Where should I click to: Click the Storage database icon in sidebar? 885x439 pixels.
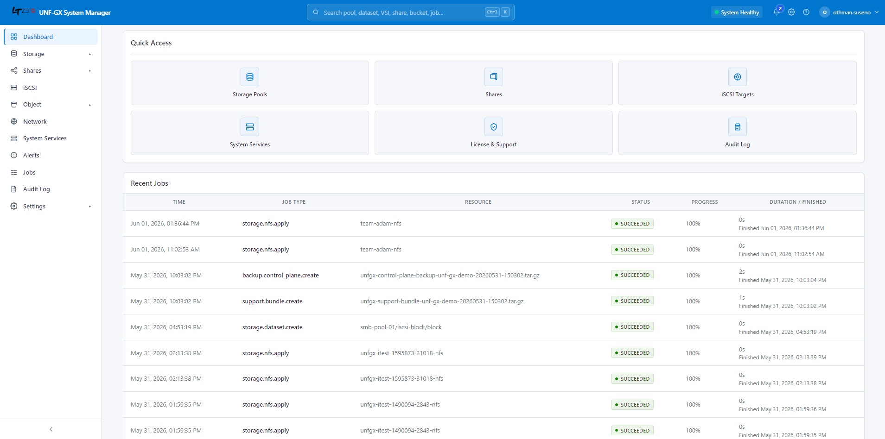point(14,54)
